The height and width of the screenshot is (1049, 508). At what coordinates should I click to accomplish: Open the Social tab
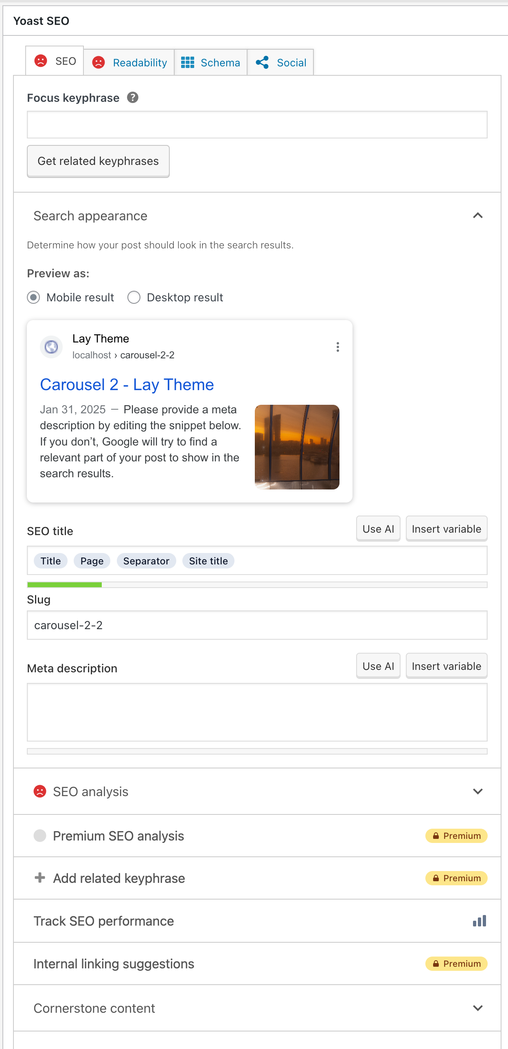coord(280,63)
